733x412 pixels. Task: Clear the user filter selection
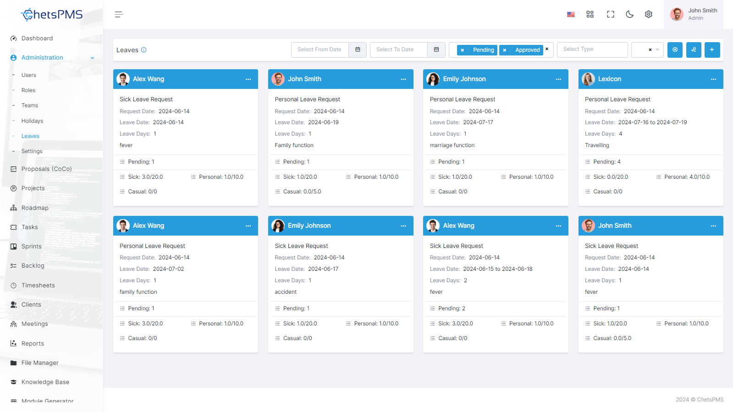(x=650, y=50)
